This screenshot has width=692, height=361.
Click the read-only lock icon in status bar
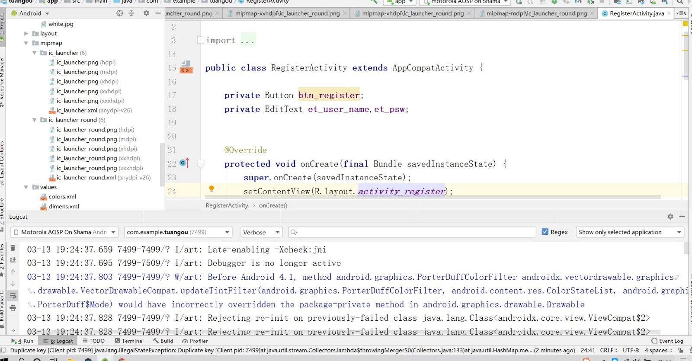coord(681,350)
